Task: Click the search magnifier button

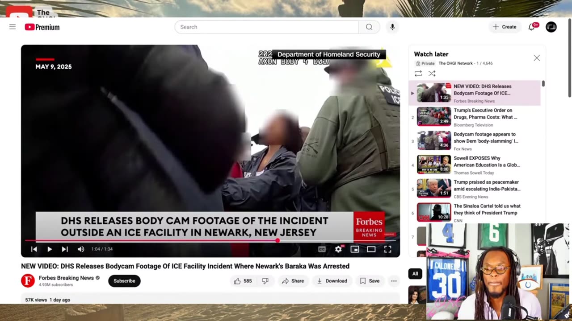Action: pyautogui.click(x=369, y=27)
